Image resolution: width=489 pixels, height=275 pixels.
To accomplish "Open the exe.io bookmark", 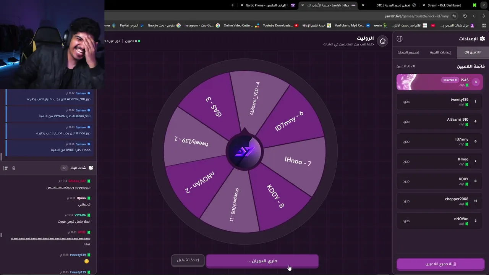I will click(x=380, y=26).
